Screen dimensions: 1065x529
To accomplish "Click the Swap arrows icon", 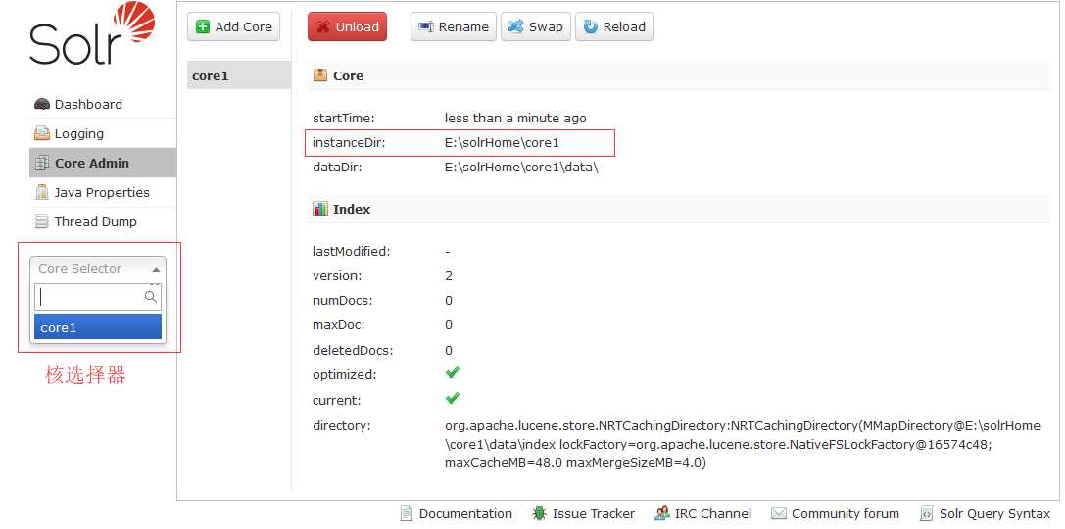I will tap(516, 27).
